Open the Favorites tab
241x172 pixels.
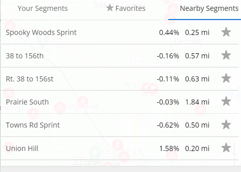coord(126,8)
